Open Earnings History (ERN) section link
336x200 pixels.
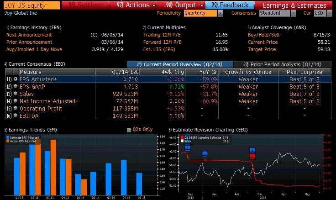coord(34,27)
